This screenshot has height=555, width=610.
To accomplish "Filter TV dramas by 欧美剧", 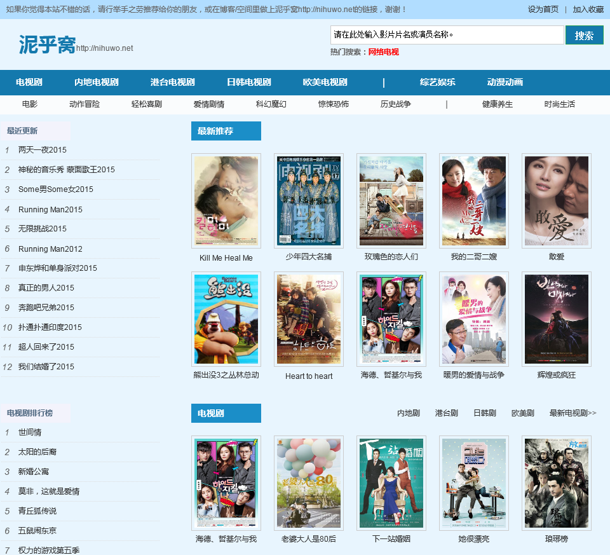I will pyautogui.click(x=522, y=413).
